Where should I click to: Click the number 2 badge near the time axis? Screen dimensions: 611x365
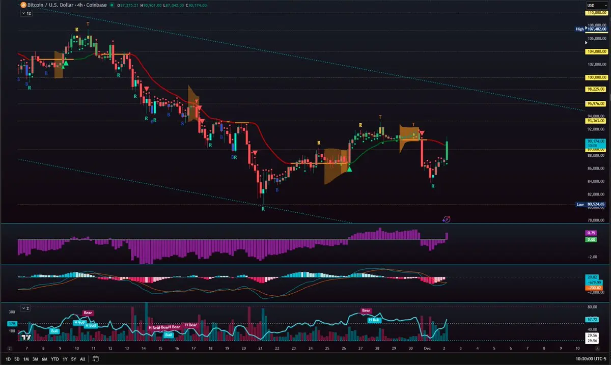coord(10,349)
